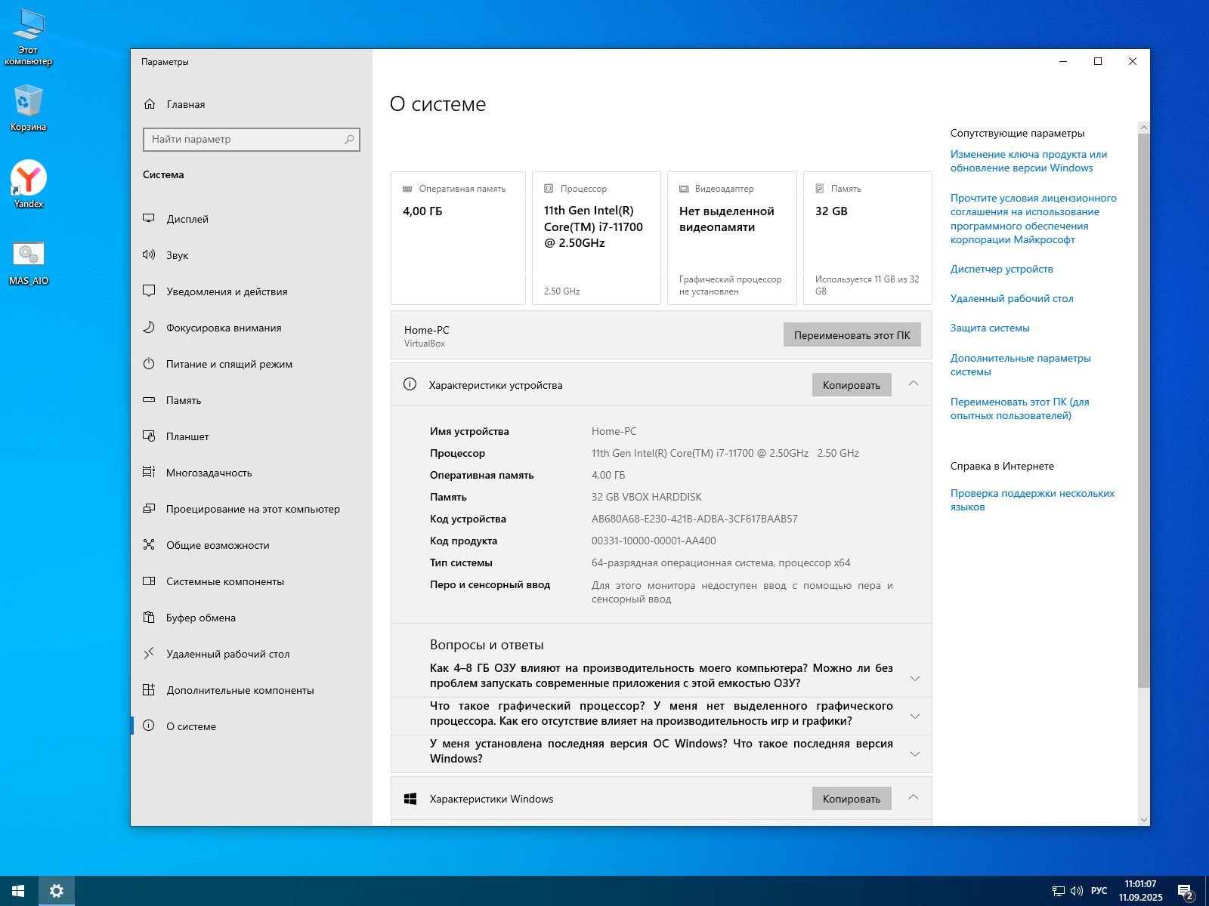The height and width of the screenshot is (906, 1209).
Task: Click the Home icon beside Главная
Action: (x=150, y=104)
